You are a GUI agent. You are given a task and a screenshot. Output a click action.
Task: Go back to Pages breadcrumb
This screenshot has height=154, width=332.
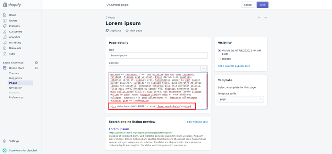(x=111, y=17)
